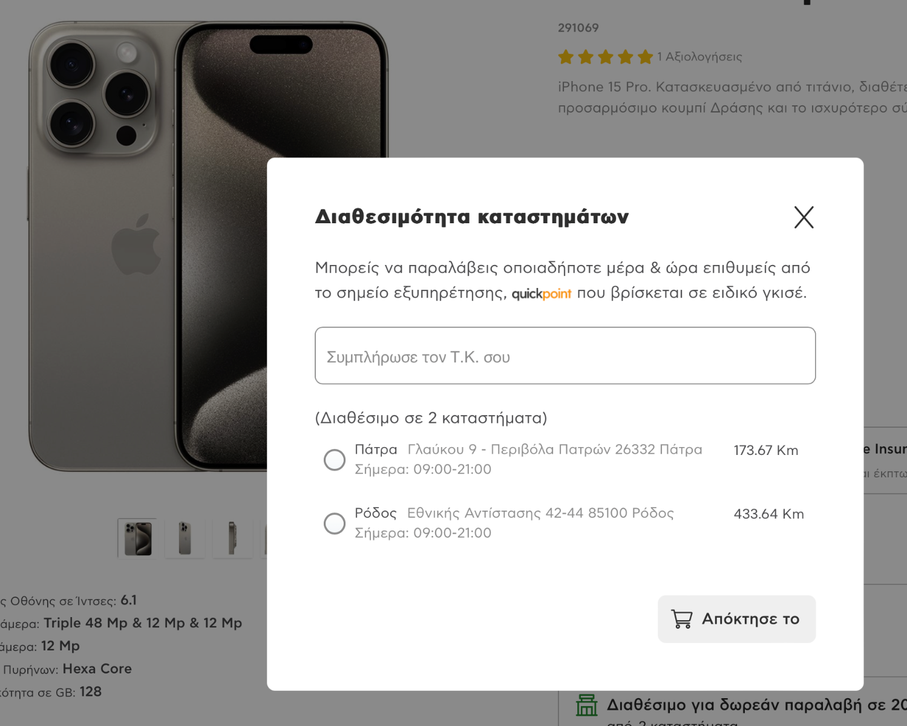Select the Πάτρα store radio button
907x726 pixels.
click(335, 460)
